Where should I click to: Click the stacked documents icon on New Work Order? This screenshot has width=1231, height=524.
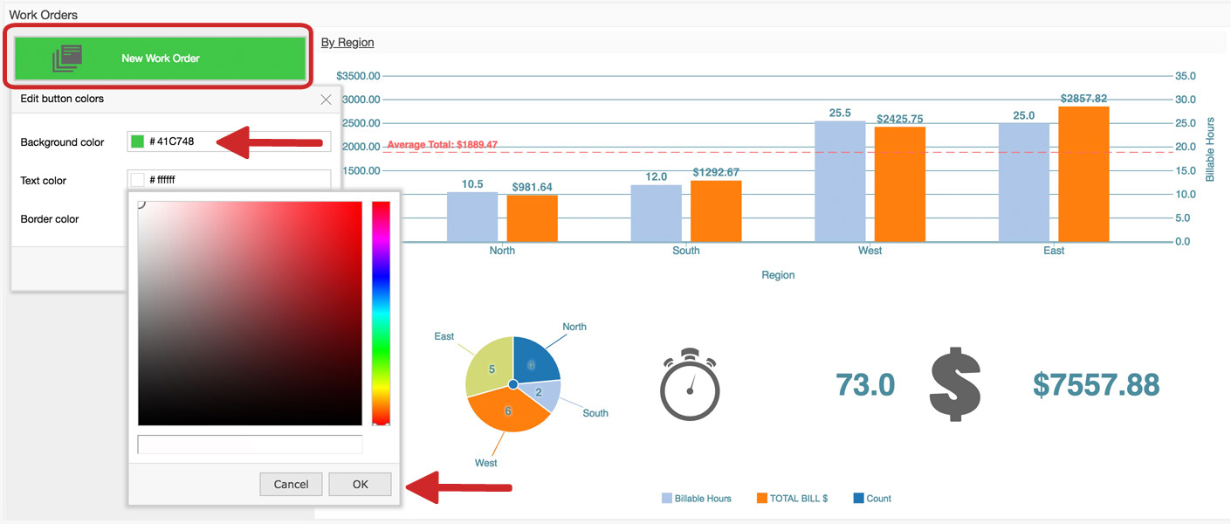[x=67, y=59]
